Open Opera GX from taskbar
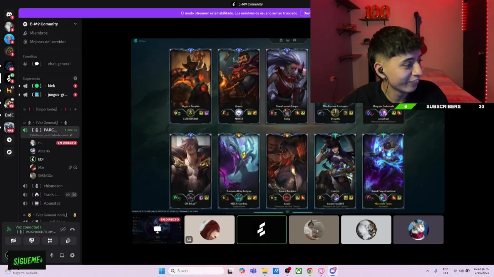 tap(321, 271)
